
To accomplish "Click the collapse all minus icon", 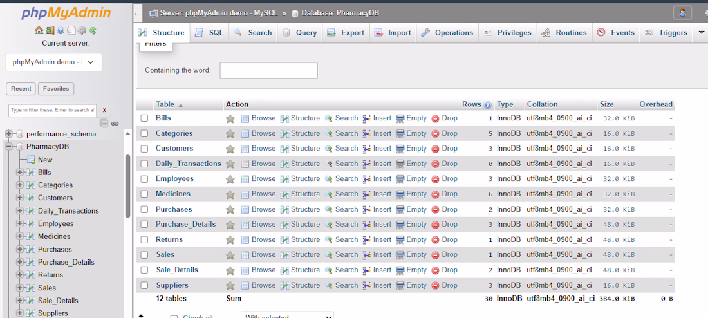I will (x=104, y=124).
